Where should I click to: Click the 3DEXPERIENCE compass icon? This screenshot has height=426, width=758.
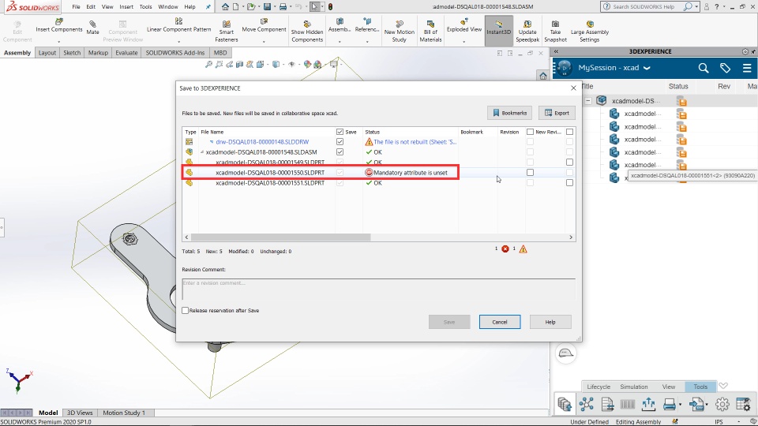tap(564, 68)
